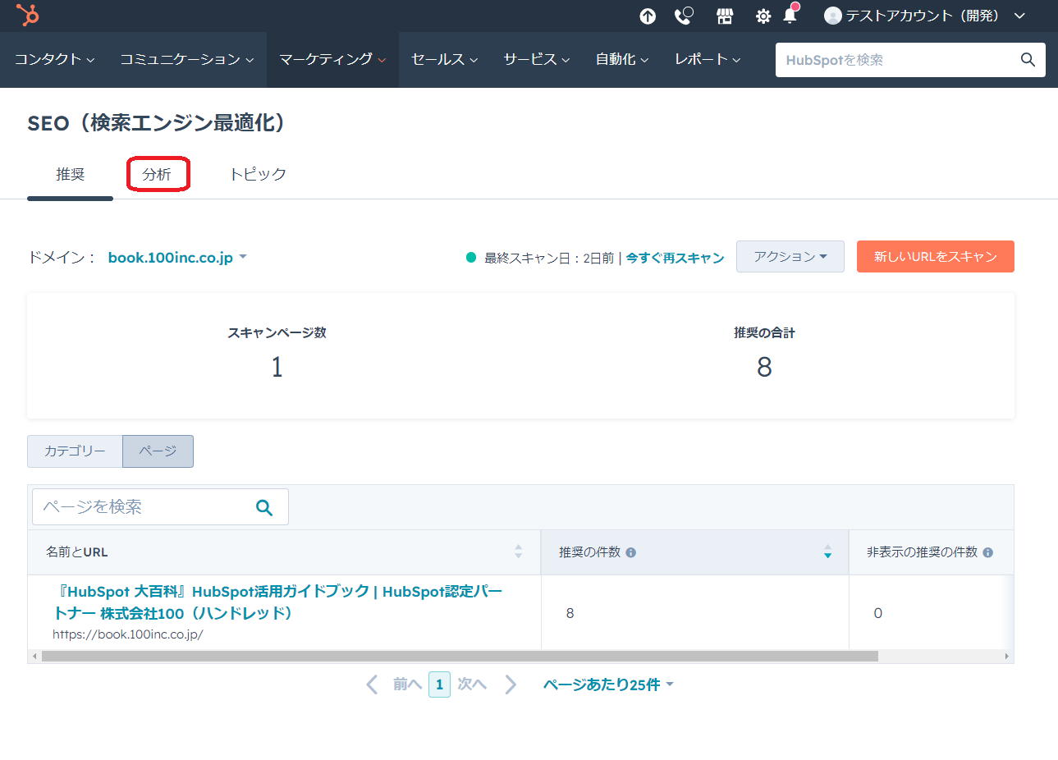Open the calling phone icon
Viewport: 1058px width, 760px height.
click(683, 16)
